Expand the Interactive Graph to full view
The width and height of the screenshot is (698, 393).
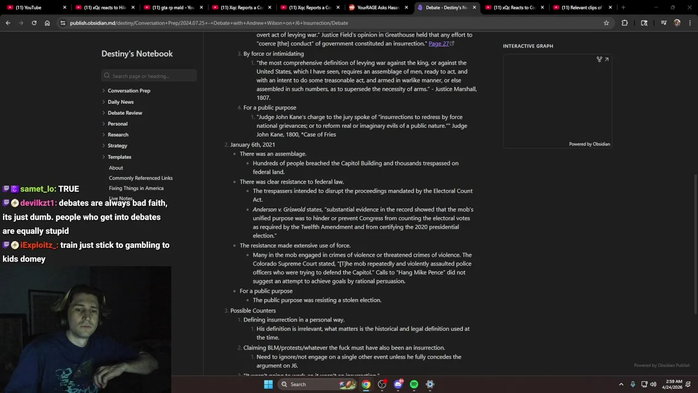point(606,59)
